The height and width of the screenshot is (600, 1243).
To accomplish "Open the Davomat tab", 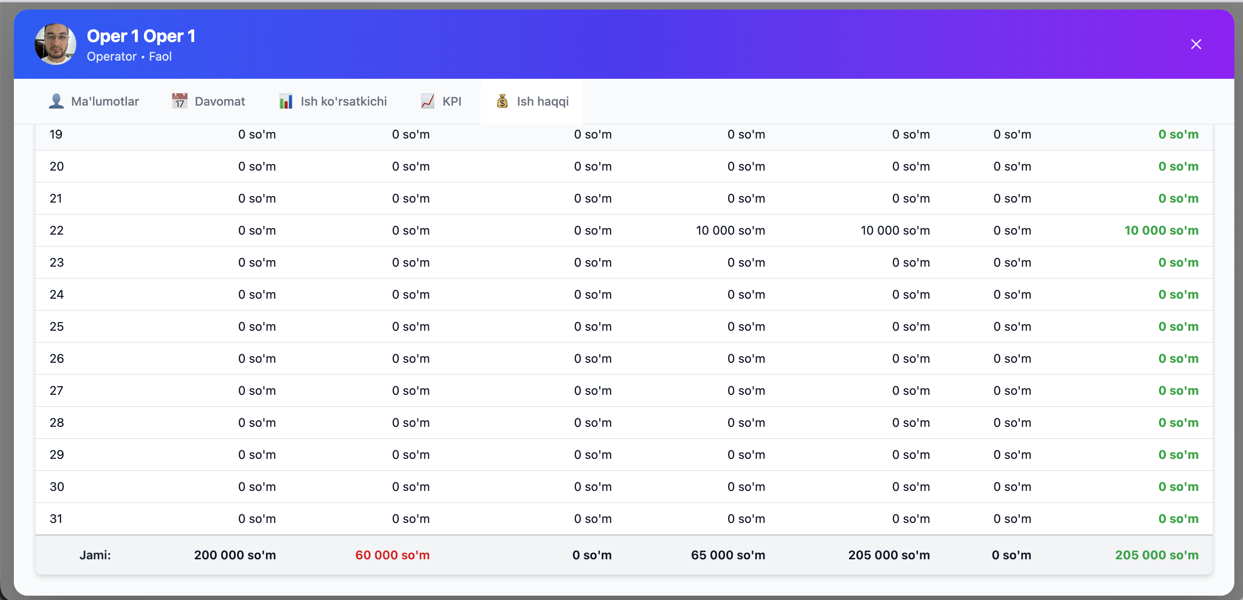I will click(x=220, y=101).
